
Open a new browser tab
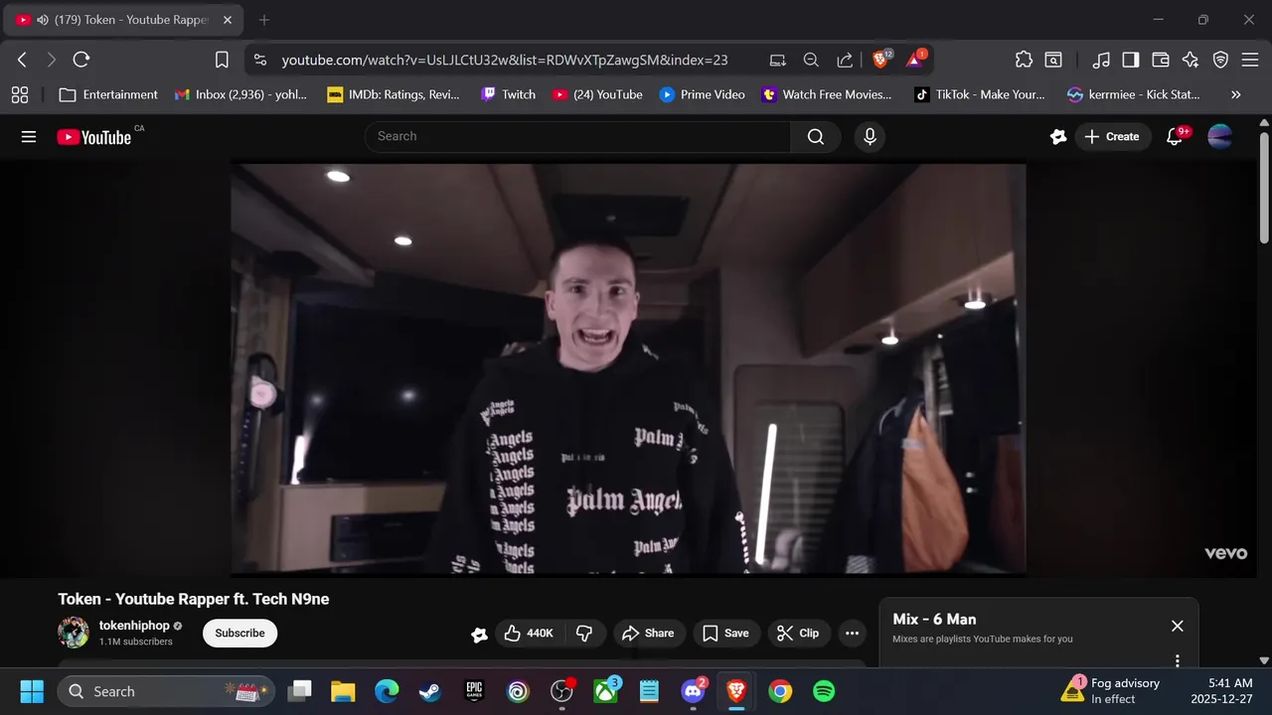coord(264,20)
